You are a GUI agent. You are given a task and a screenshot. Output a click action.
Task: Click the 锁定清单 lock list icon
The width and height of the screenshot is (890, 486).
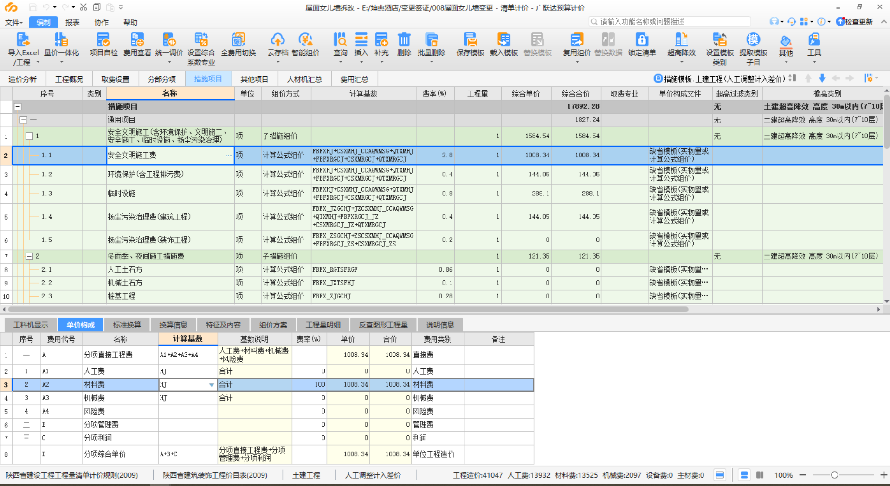(642, 40)
